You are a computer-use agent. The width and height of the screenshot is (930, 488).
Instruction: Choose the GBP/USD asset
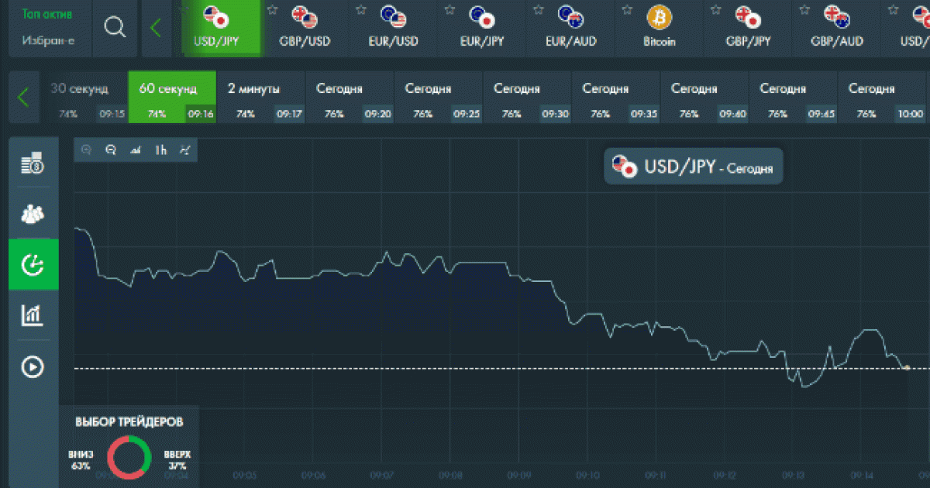305,29
